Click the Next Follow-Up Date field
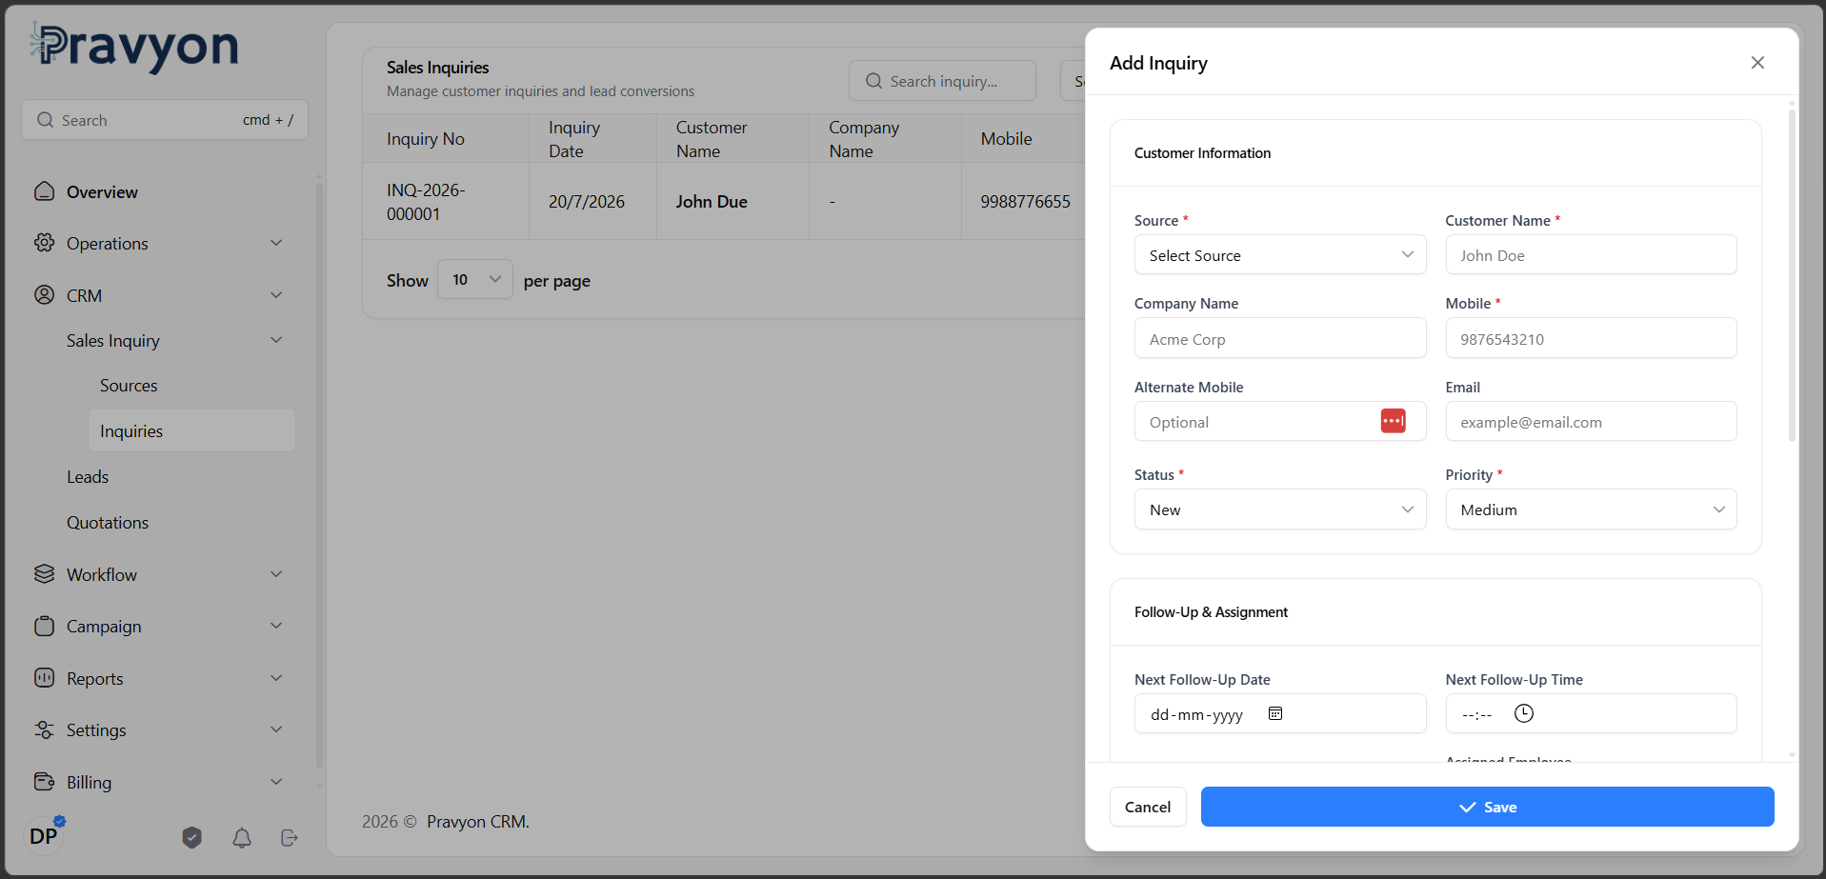The height and width of the screenshot is (879, 1826). coord(1280,713)
